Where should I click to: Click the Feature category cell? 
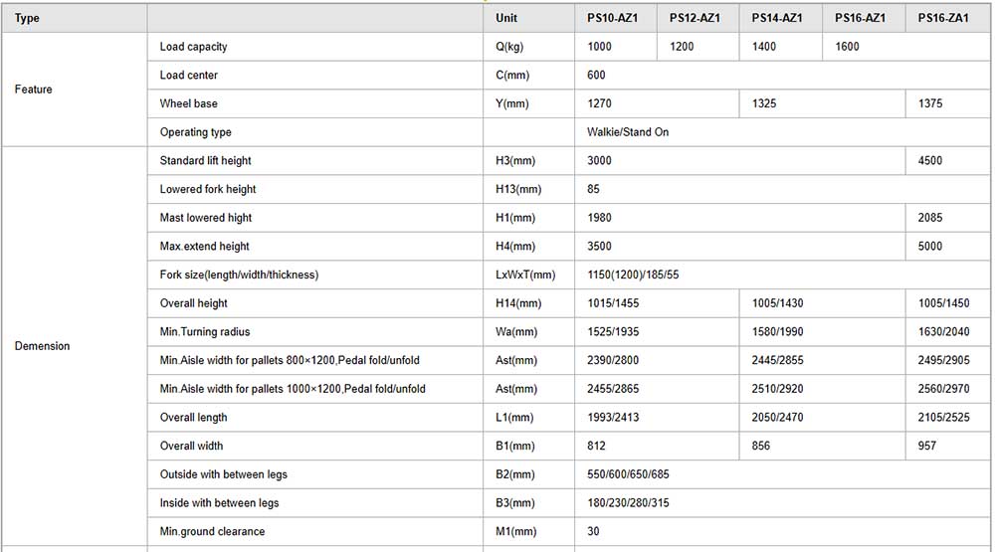pyautogui.click(x=34, y=90)
